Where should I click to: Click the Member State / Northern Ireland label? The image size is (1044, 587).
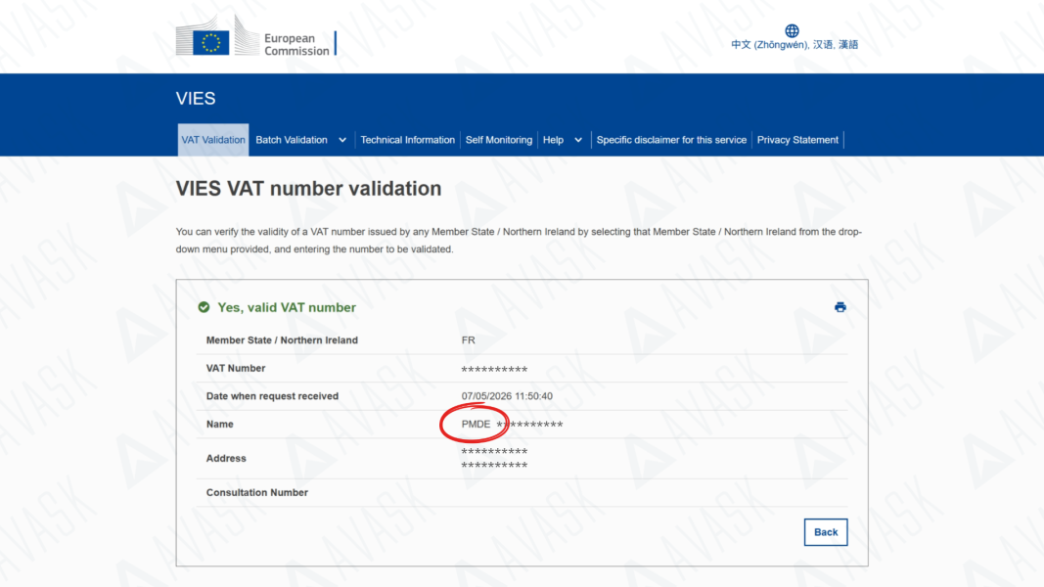click(x=282, y=340)
